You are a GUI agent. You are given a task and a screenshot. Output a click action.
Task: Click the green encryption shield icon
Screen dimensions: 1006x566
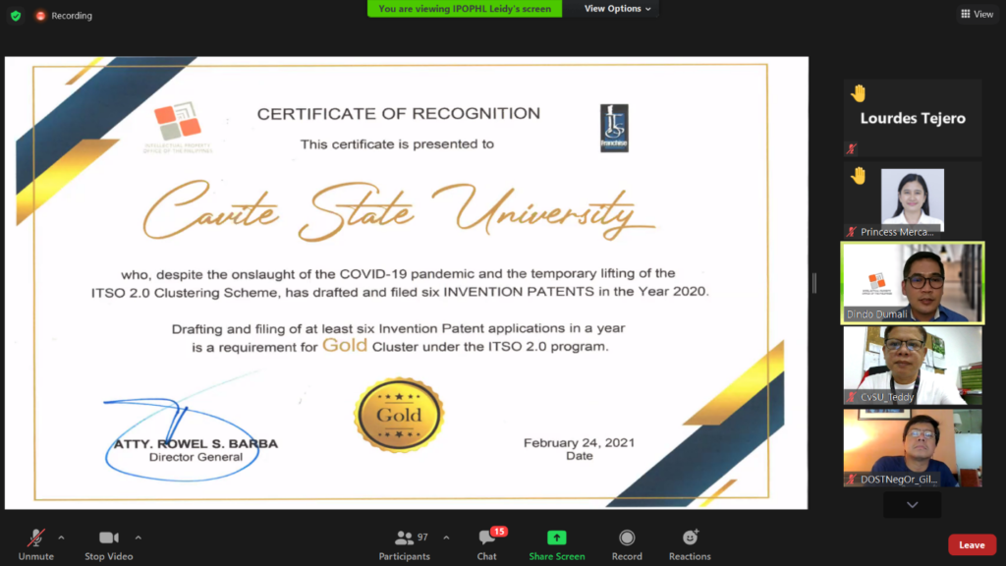pos(16,16)
